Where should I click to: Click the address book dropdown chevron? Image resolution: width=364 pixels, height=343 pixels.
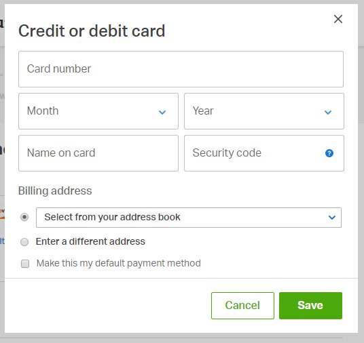(x=332, y=218)
